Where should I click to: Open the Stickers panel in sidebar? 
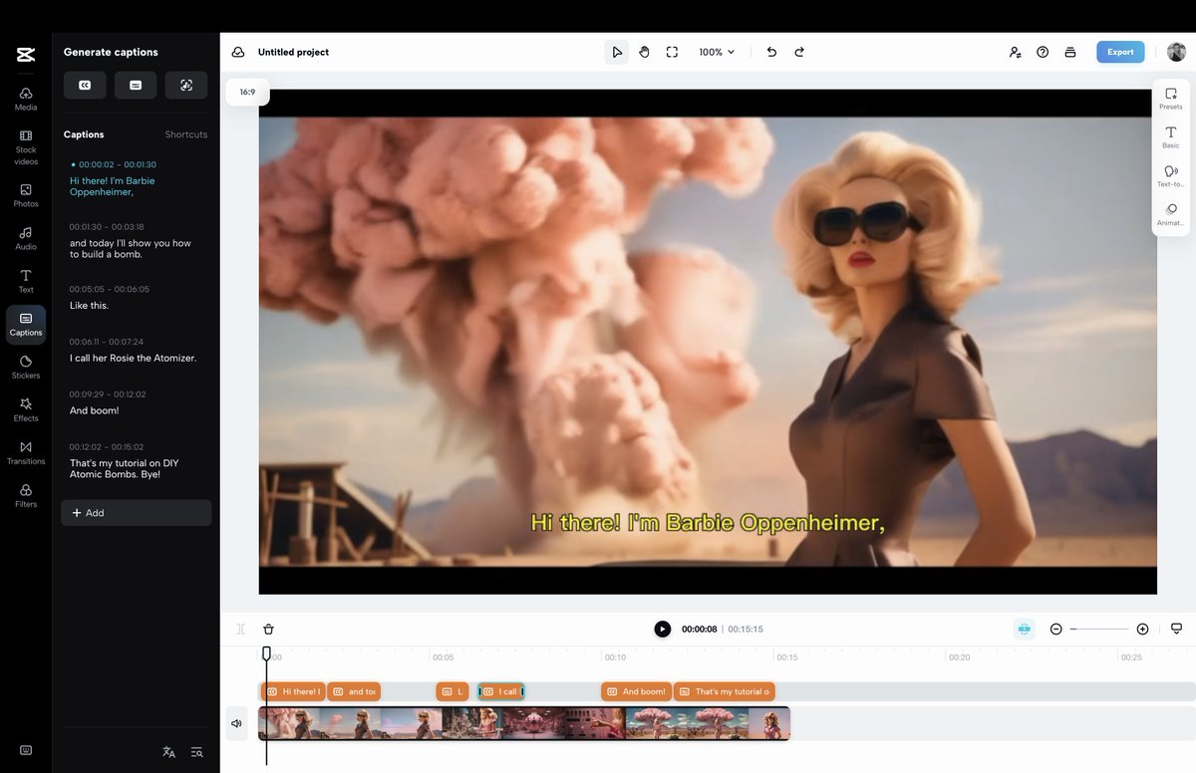[x=26, y=367]
